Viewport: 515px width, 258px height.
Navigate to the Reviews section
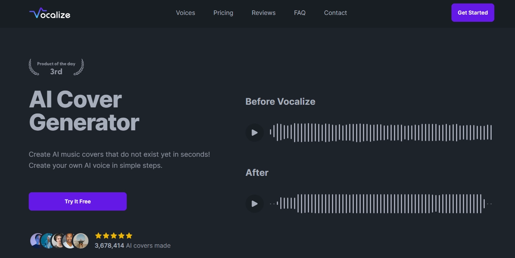pos(263,13)
